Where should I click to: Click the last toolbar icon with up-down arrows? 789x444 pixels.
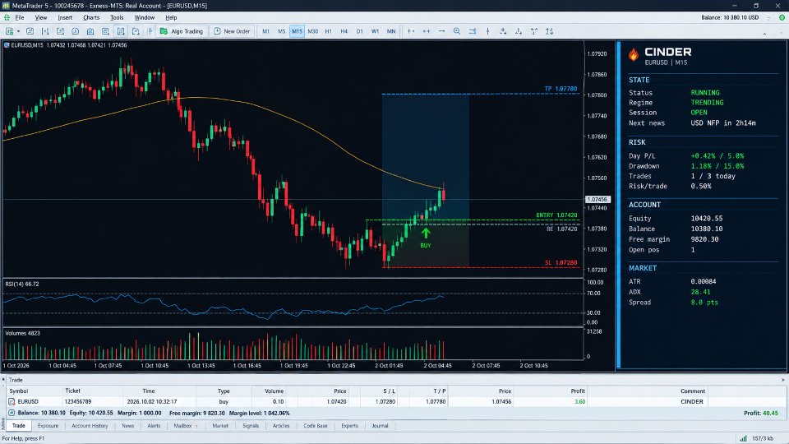tap(550, 31)
